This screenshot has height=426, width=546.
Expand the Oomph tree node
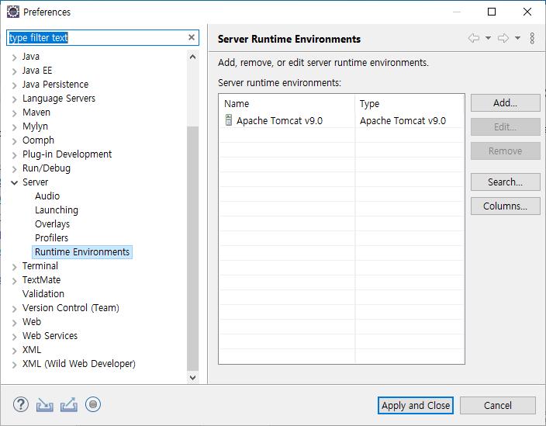(14, 141)
